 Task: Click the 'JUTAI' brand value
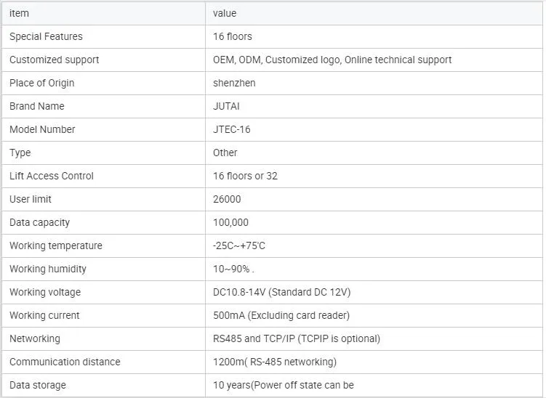[226, 106]
